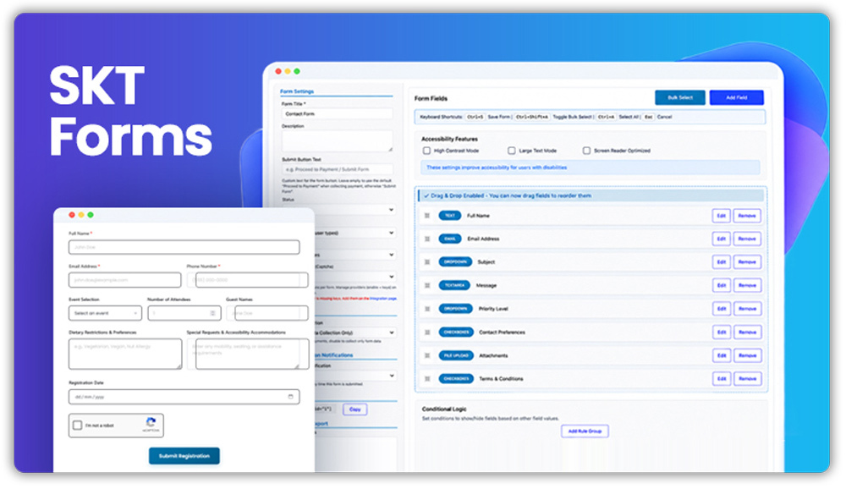This screenshot has height=489, width=846.
Task: Remove the Contact Preferences field
Action: tap(747, 332)
